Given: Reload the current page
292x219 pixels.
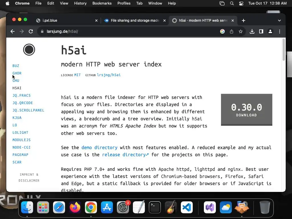Looking at the screenshot, I should tap(31, 31).
